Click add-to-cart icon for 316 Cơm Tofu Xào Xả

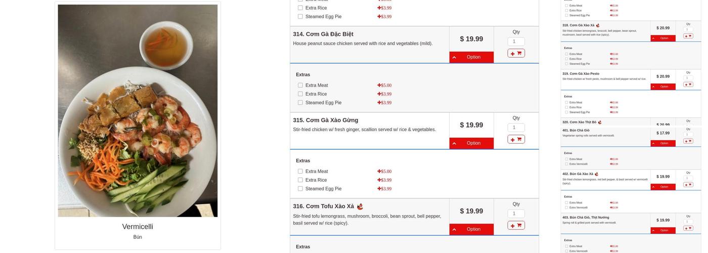coord(516,225)
